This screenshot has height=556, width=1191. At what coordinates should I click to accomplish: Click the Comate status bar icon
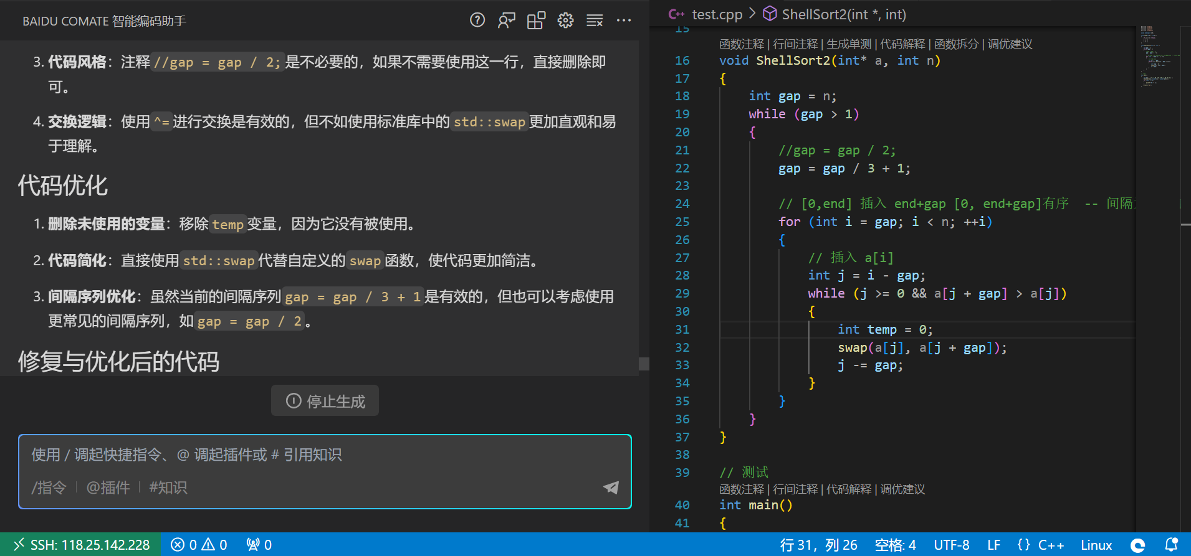pyautogui.click(x=1137, y=545)
